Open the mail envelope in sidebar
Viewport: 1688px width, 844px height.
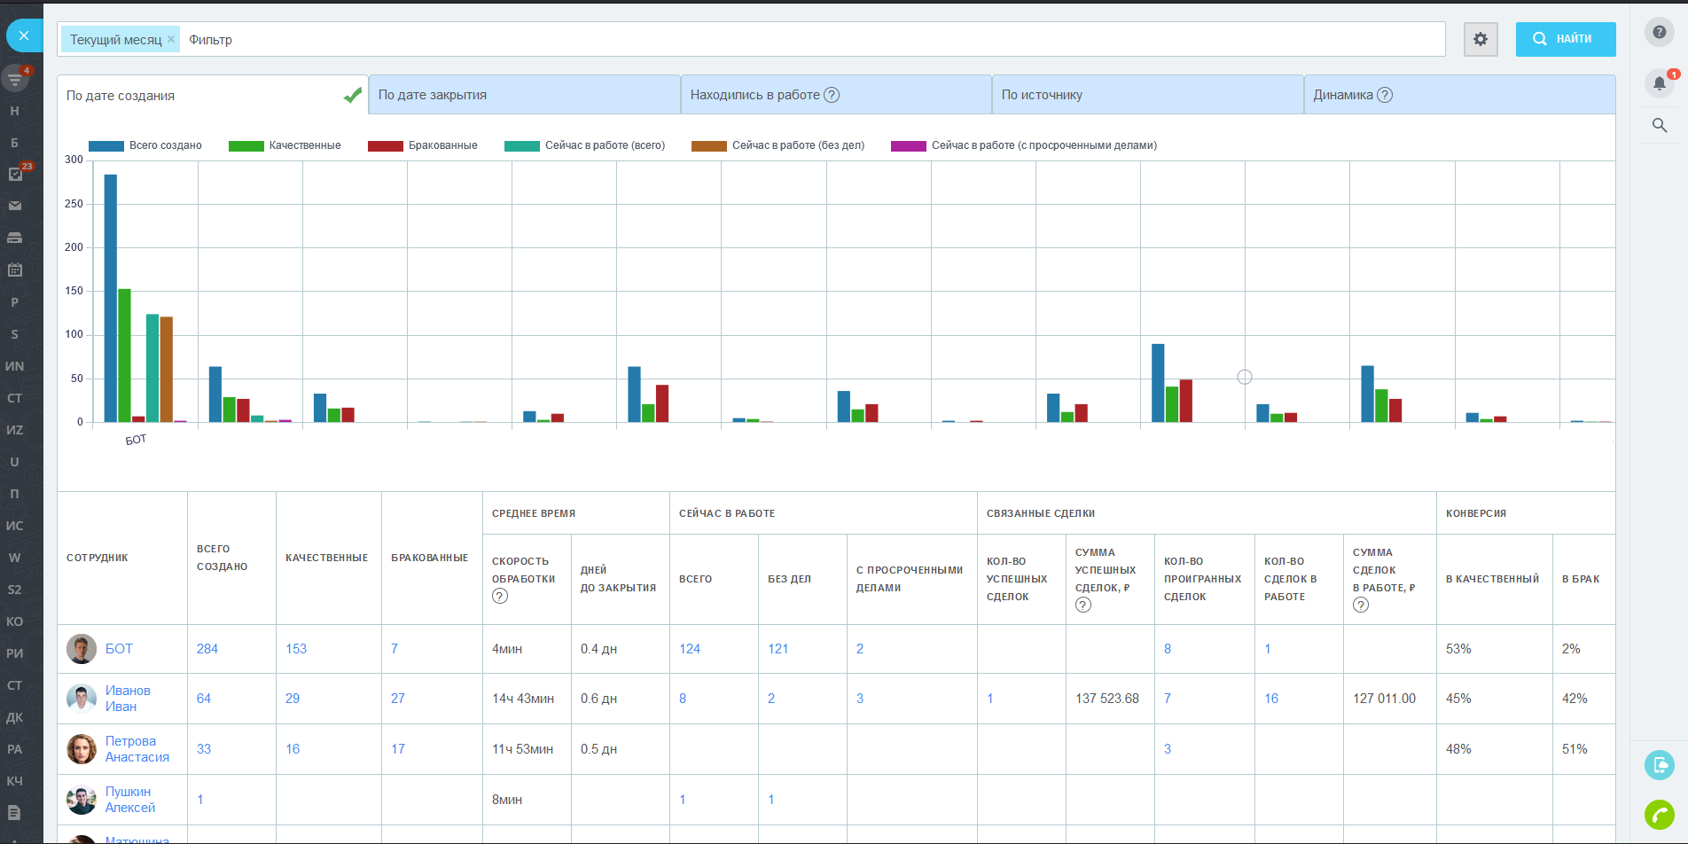click(15, 206)
